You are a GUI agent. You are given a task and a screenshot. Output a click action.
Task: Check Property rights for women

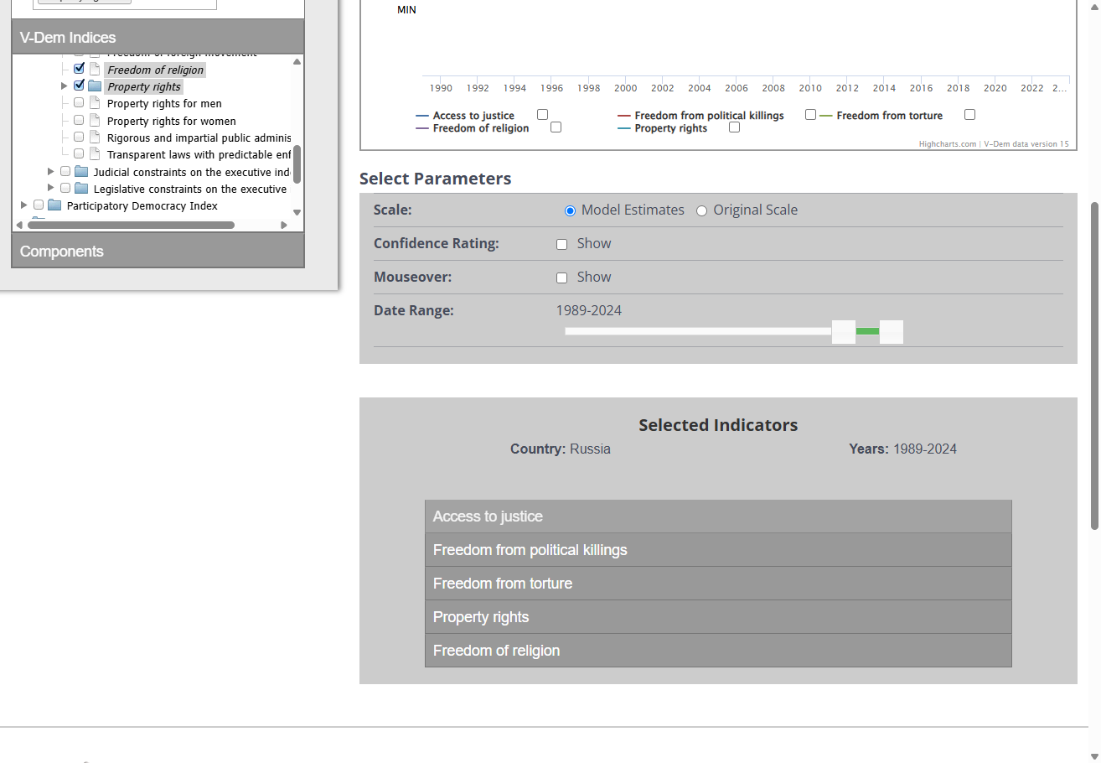click(x=79, y=121)
